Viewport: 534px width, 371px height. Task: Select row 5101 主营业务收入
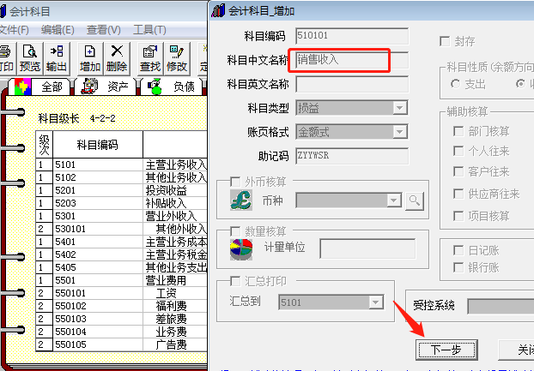tap(121, 165)
